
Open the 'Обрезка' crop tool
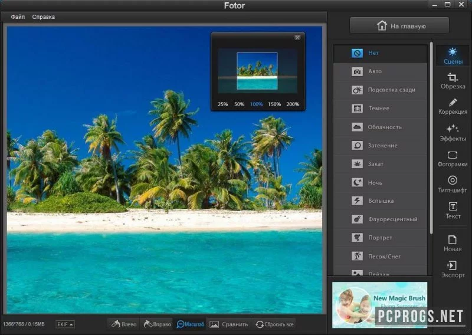point(453,81)
